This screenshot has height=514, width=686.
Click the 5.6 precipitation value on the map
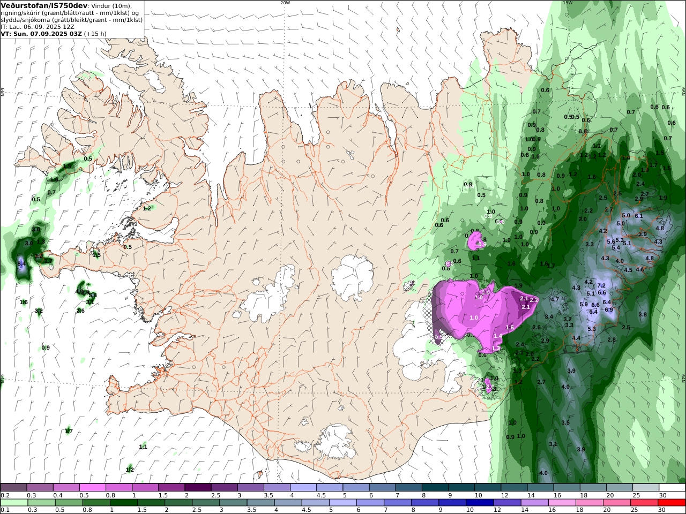(611, 242)
